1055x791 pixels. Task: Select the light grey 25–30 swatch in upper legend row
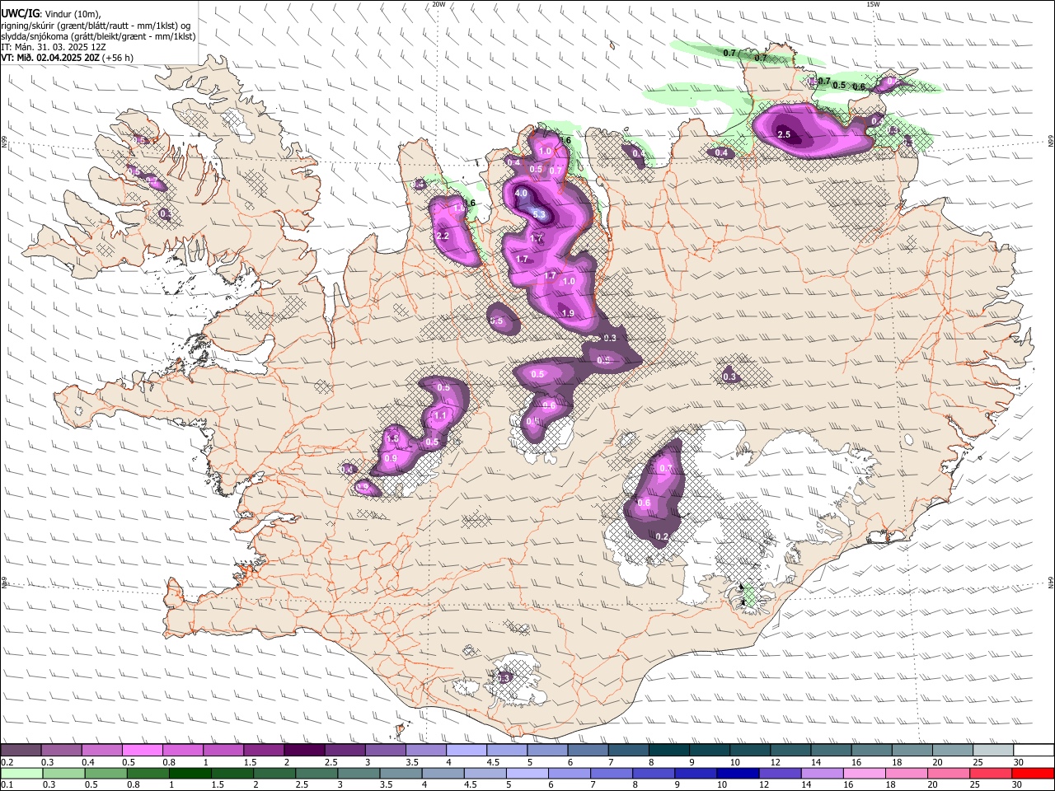click(993, 751)
